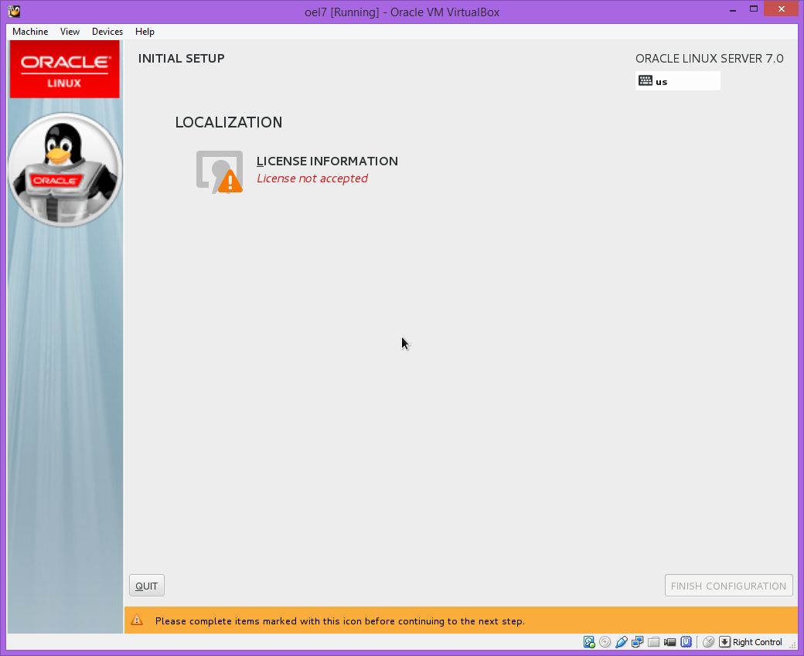Click the Oracle Linux logo
This screenshot has height=656, width=804.
(x=65, y=70)
